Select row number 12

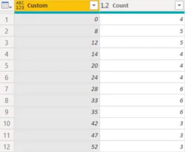[7, 147]
